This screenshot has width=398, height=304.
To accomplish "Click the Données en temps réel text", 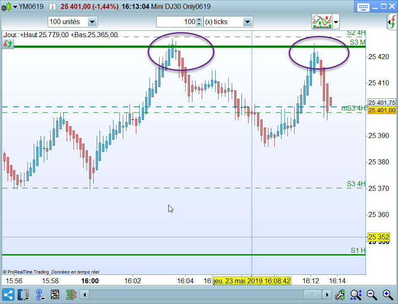I will click(75, 272).
